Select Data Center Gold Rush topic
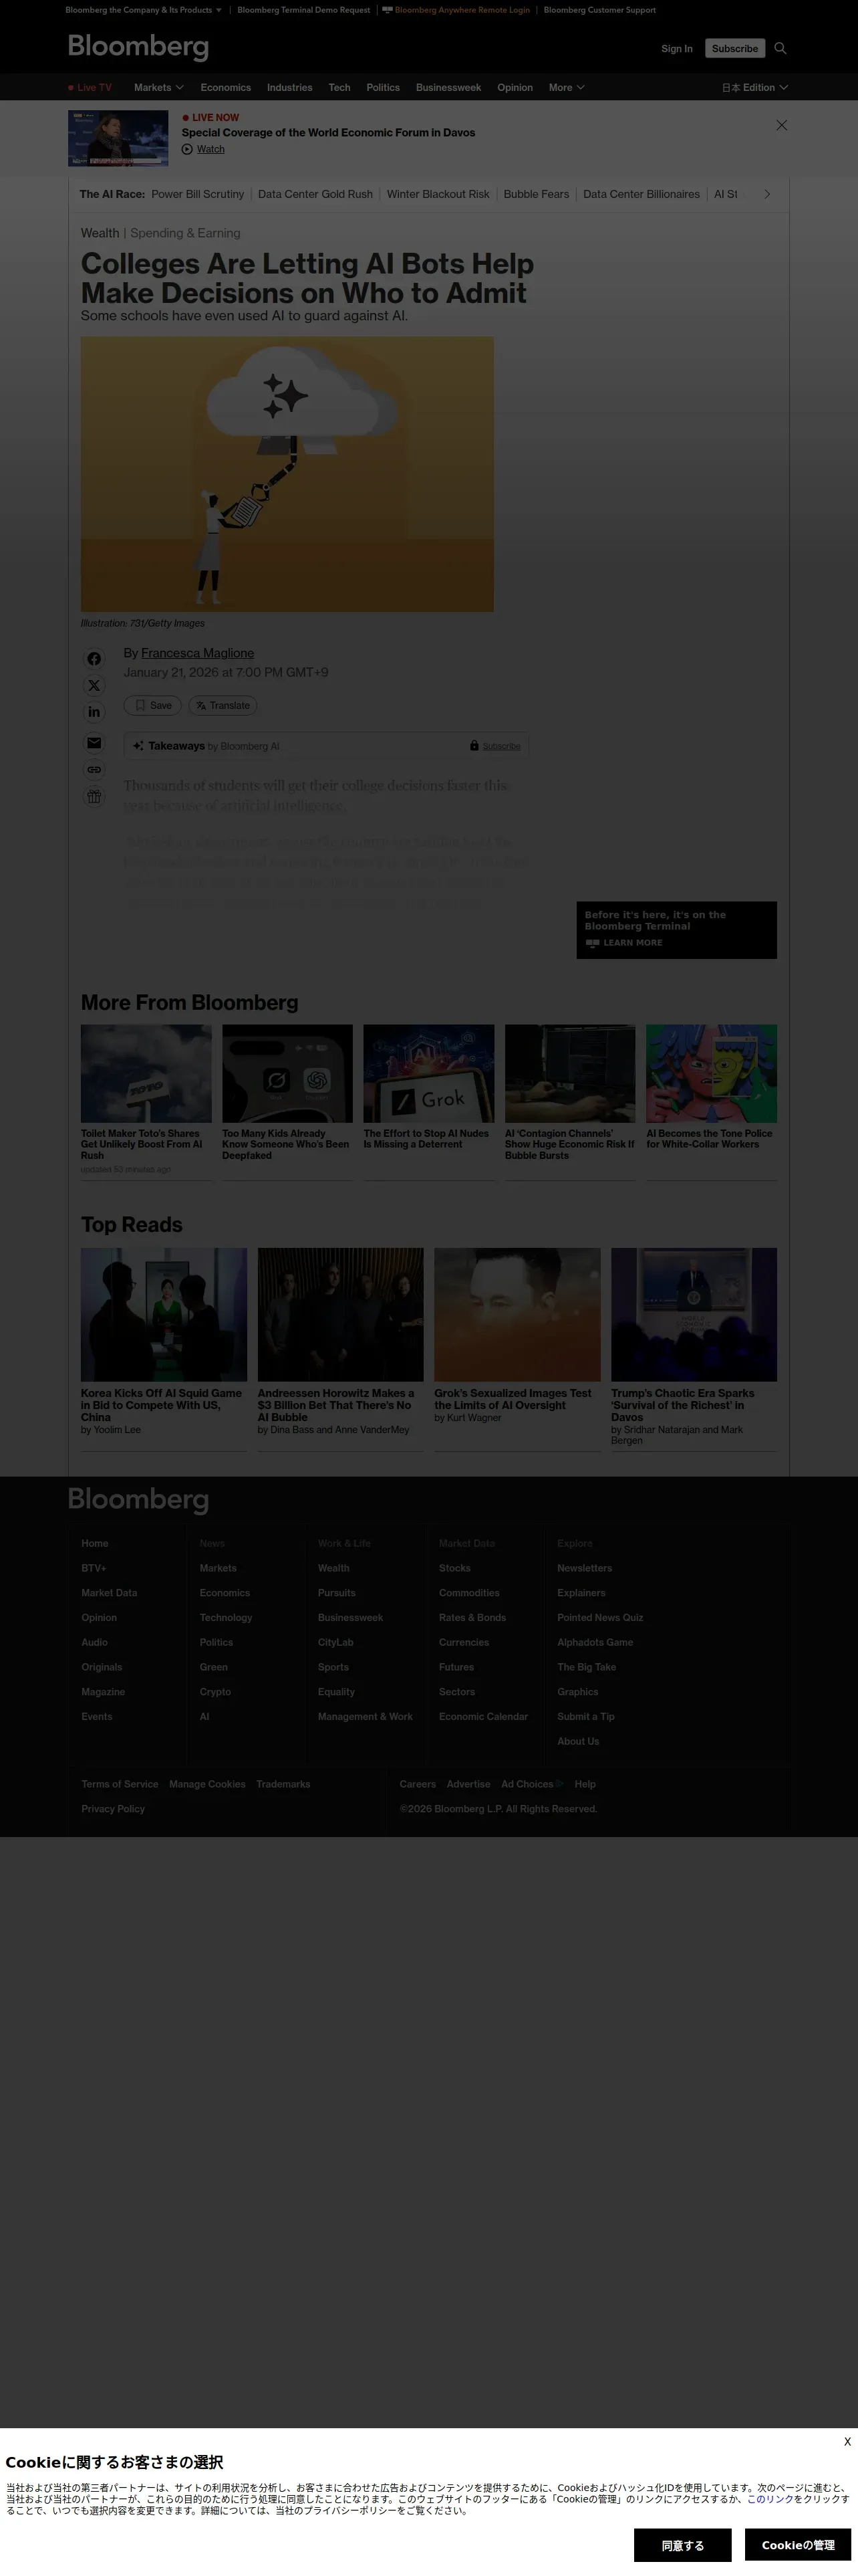This screenshot has width=858, height=2576. coord(315,194)
